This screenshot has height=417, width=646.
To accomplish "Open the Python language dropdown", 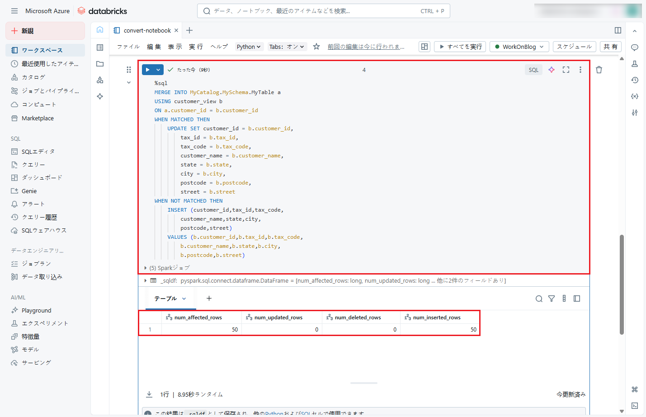I will (249, 47).
